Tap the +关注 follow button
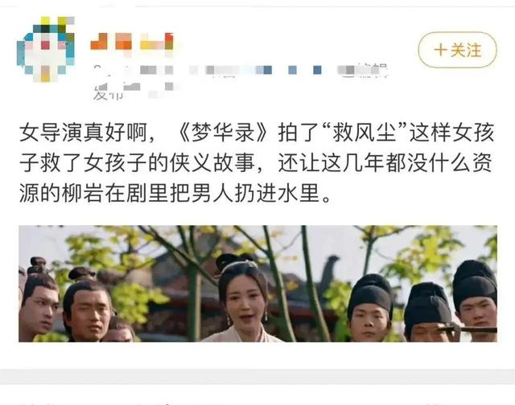 pos(457,50)
